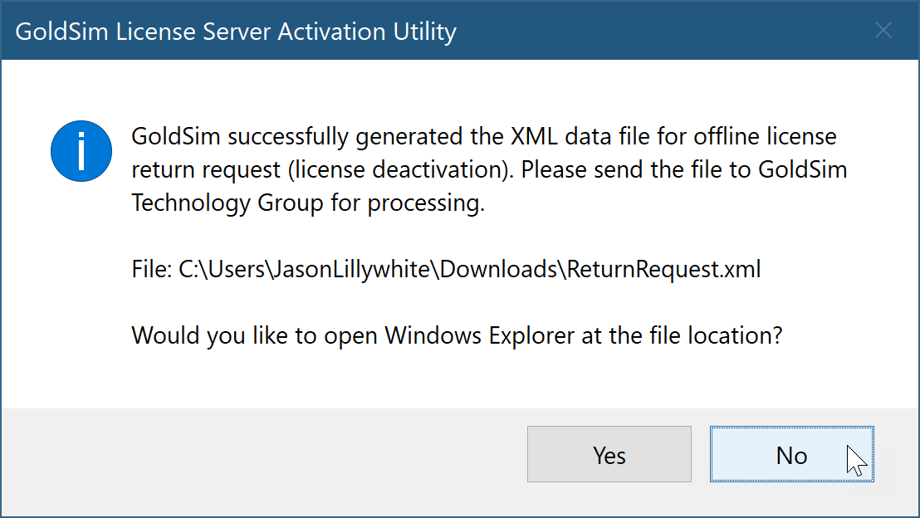Click the Users segment of the file path

tap(237, 269)
